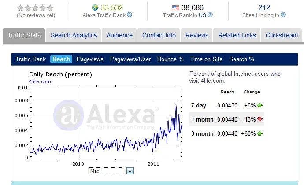304x185 pixels.
Task: Click the green up arrow in 7 day row
Action: pos(260,105)
